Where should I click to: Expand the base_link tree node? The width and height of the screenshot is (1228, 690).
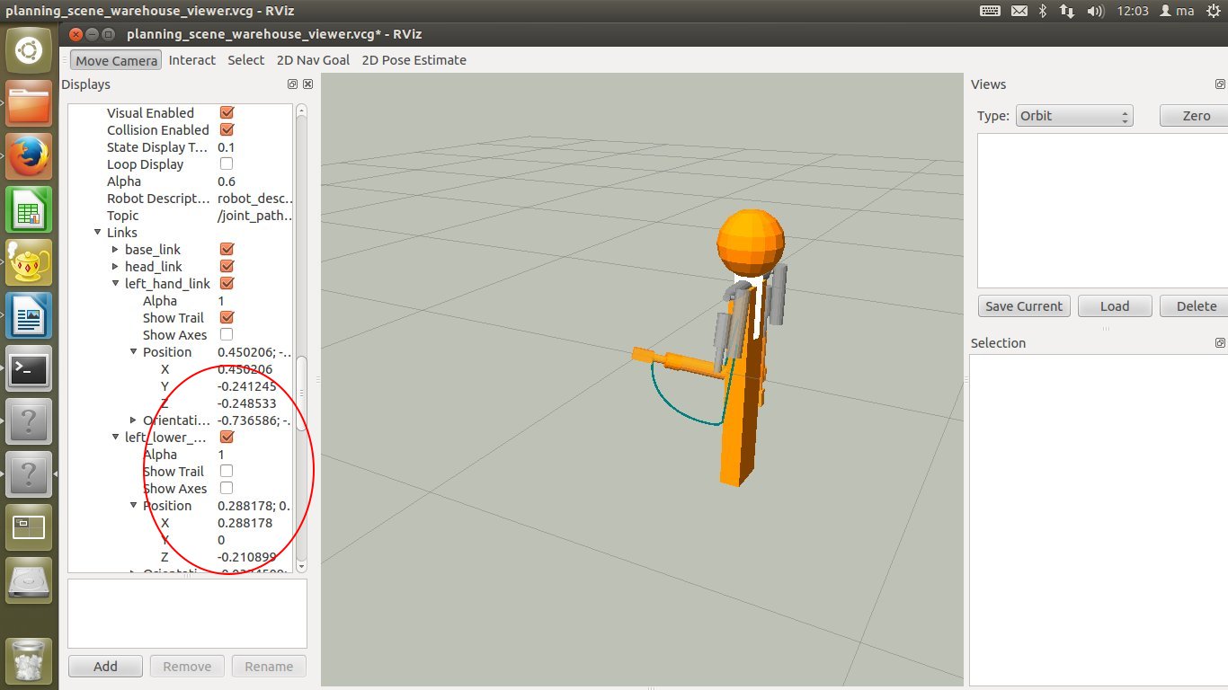click(115, 249)
